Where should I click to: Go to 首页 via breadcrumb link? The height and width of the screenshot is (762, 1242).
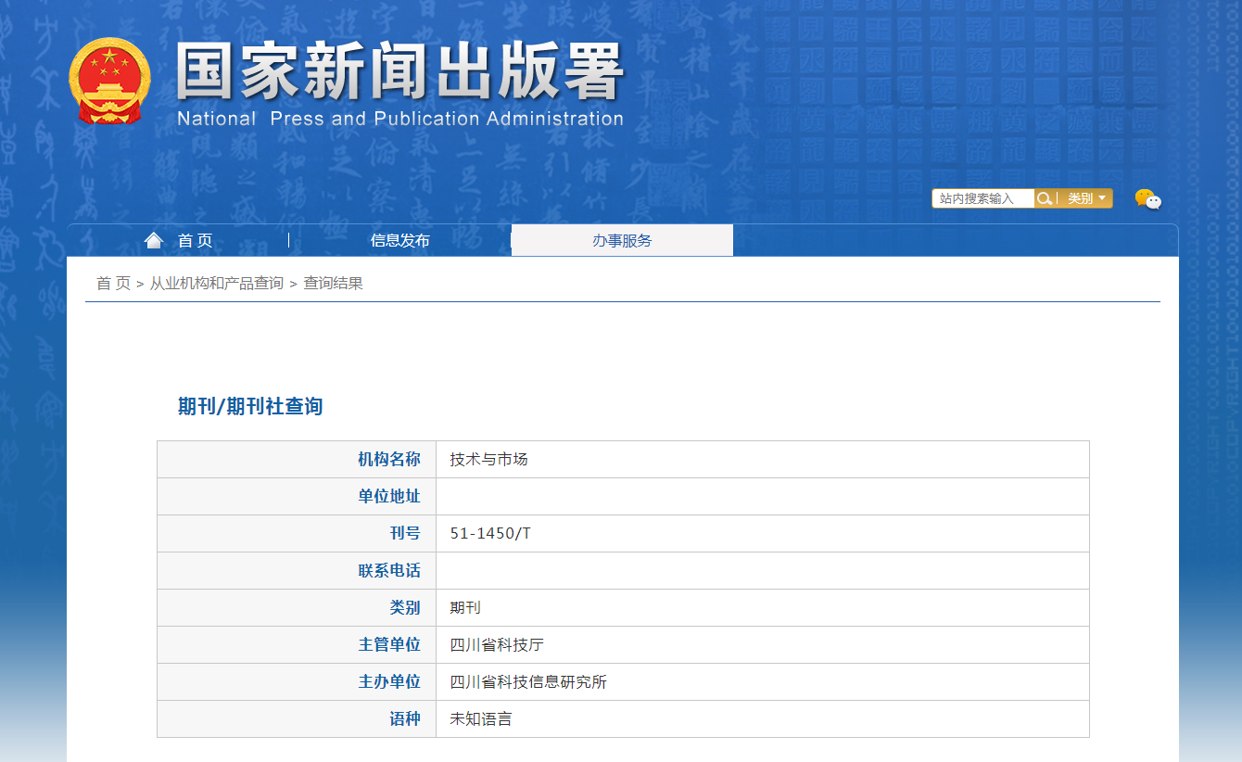113,283
